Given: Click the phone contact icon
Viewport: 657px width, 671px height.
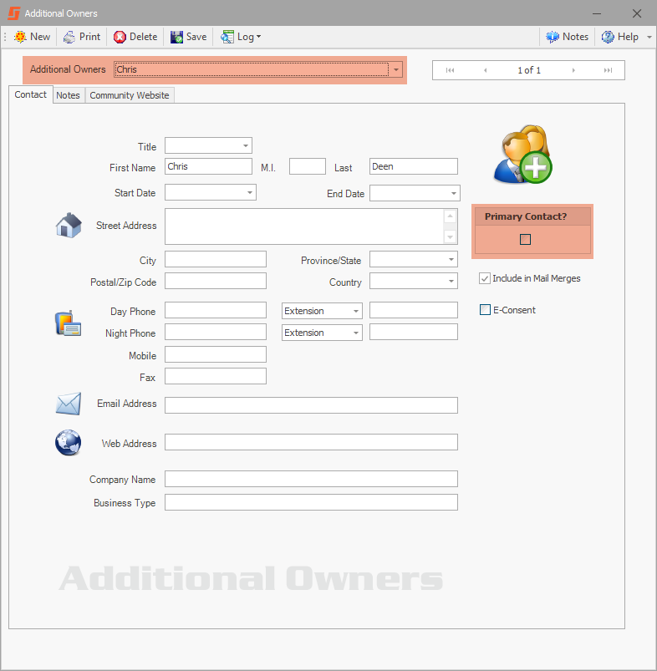Looking at the screenshot, I should coord(68,323).
